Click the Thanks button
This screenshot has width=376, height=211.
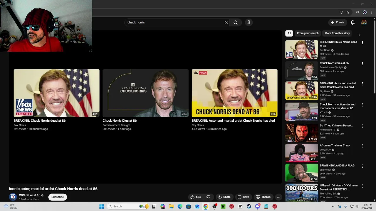(263, 197)
